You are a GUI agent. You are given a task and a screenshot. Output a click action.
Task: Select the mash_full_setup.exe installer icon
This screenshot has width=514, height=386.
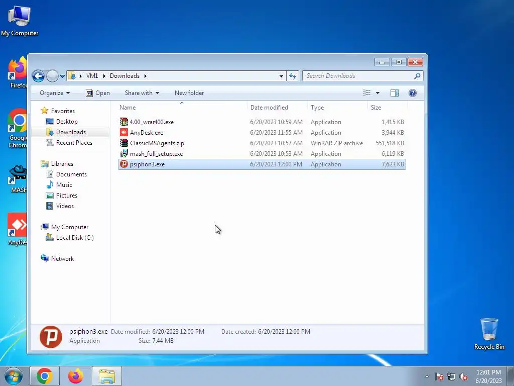123,153
